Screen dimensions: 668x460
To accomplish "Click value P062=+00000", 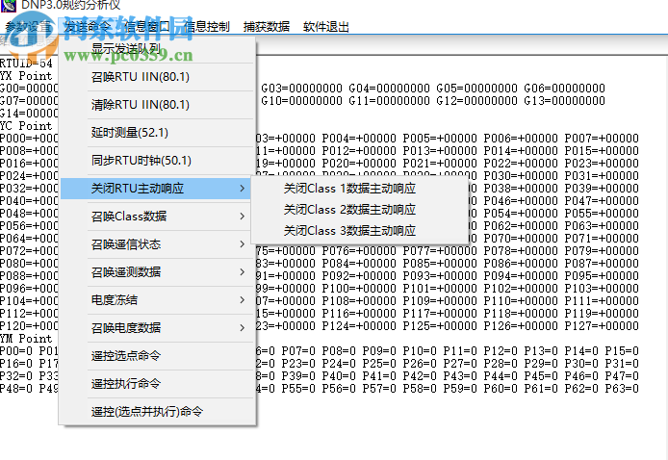I will 521,226.
